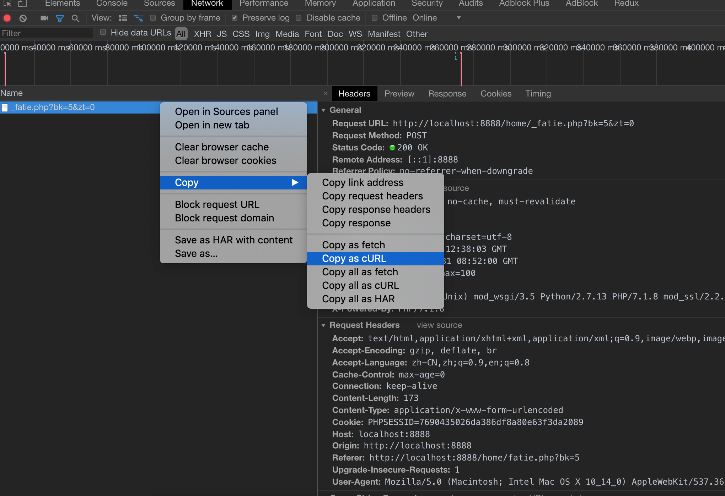Switch to large request rows view icon
Image resolution: width=725 pixels, height=496 pixels.
coord(123,18)
